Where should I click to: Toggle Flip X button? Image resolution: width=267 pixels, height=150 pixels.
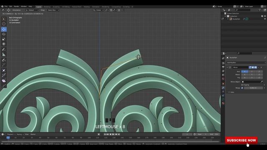(245, 78)
